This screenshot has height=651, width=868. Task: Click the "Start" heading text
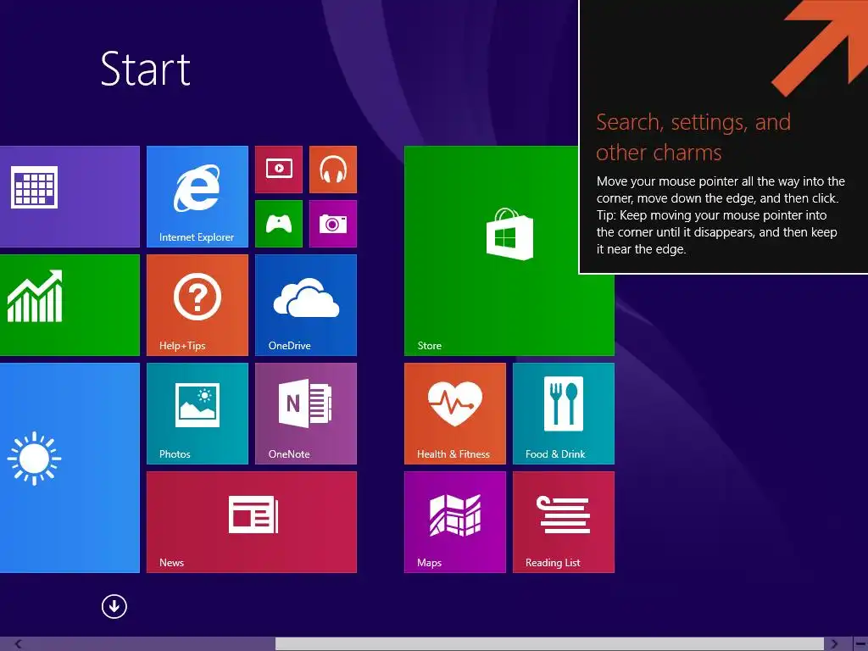click(146, 70)
